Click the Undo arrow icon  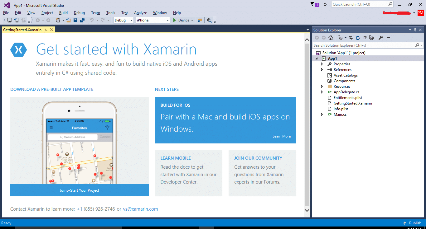92,20
